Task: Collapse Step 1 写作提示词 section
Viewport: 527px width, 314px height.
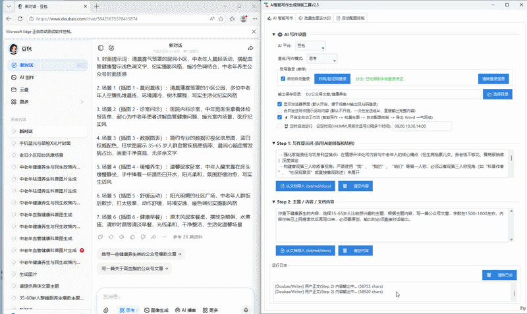Action: (x=273, y=143)
